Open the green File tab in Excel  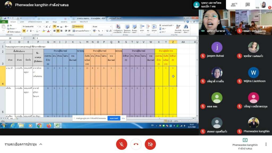pos(4,22)
